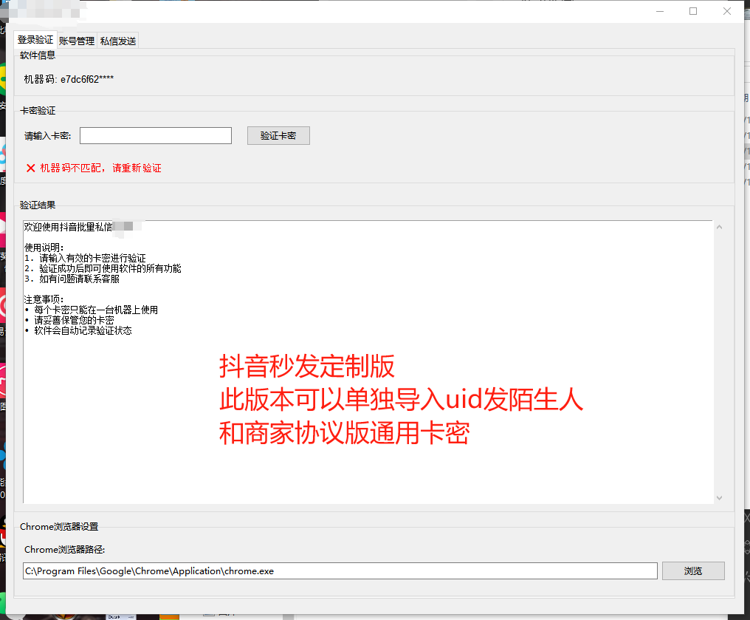Image resolution: width=750 pixels, height=620 pixels.
Task: Click the scroll up arrow in 验证结果 box
Action: pos(720,227)
